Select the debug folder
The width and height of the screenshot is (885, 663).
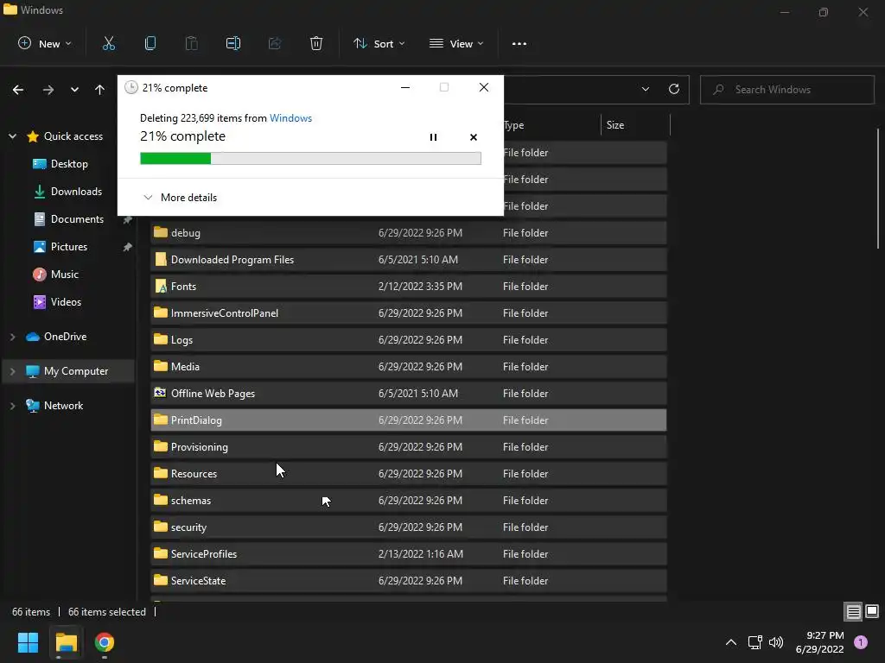coord(409,233)
